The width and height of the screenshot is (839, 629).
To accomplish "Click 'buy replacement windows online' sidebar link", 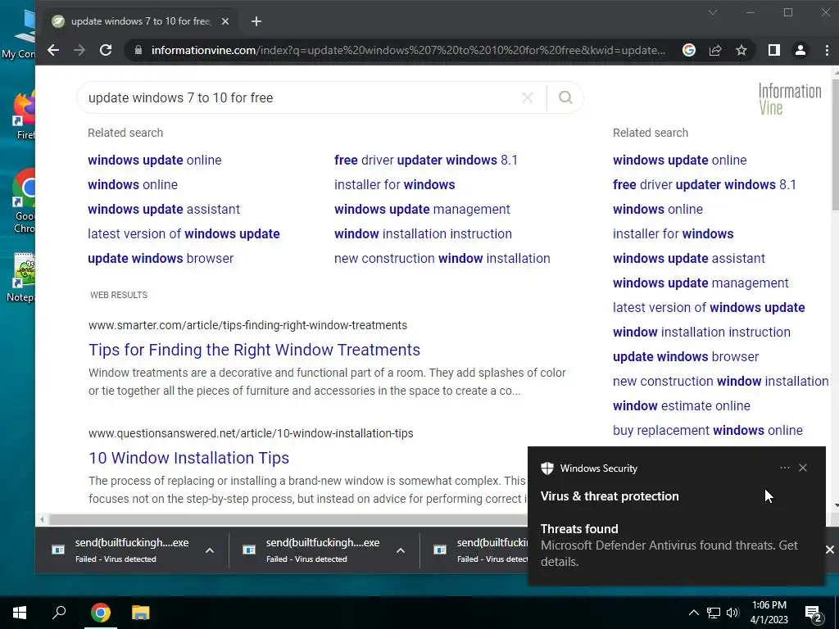I will pyautogui.click(x=708, y=431).
